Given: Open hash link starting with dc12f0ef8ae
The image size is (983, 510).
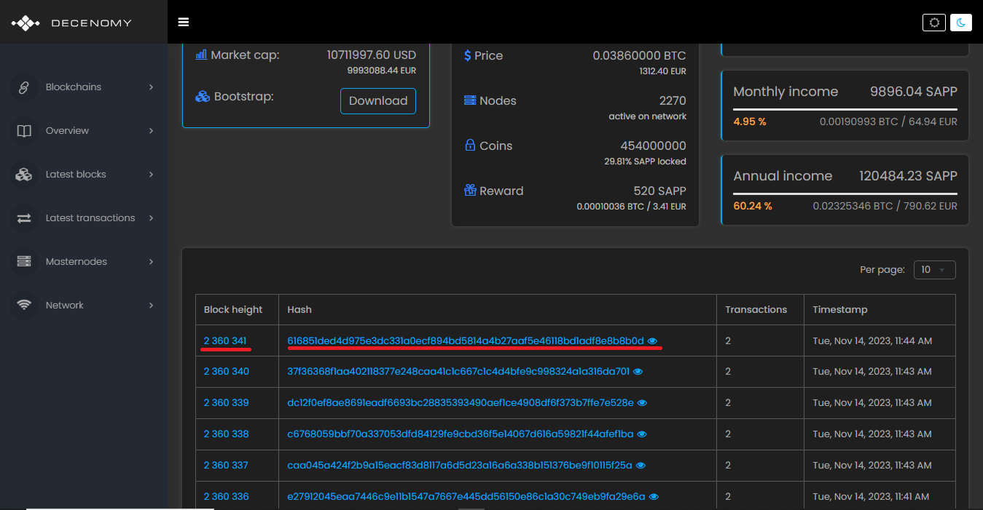Looking at the screenshot, I should (x=461, y=403).
